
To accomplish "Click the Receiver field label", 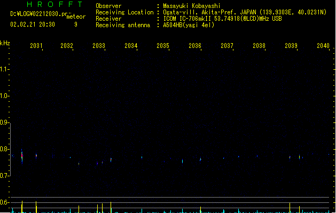I will click(108, 19).
